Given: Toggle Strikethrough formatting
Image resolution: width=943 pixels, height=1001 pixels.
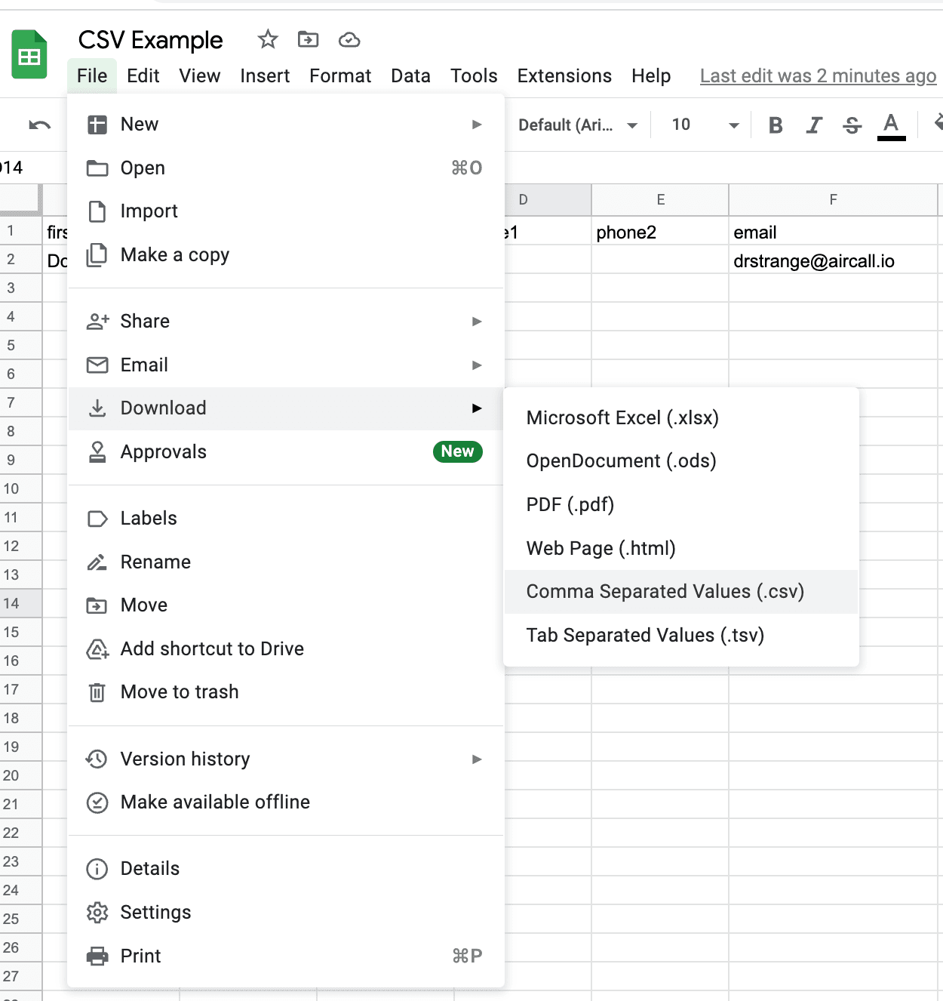Looking at the screenshot, I should coord(852,125).
